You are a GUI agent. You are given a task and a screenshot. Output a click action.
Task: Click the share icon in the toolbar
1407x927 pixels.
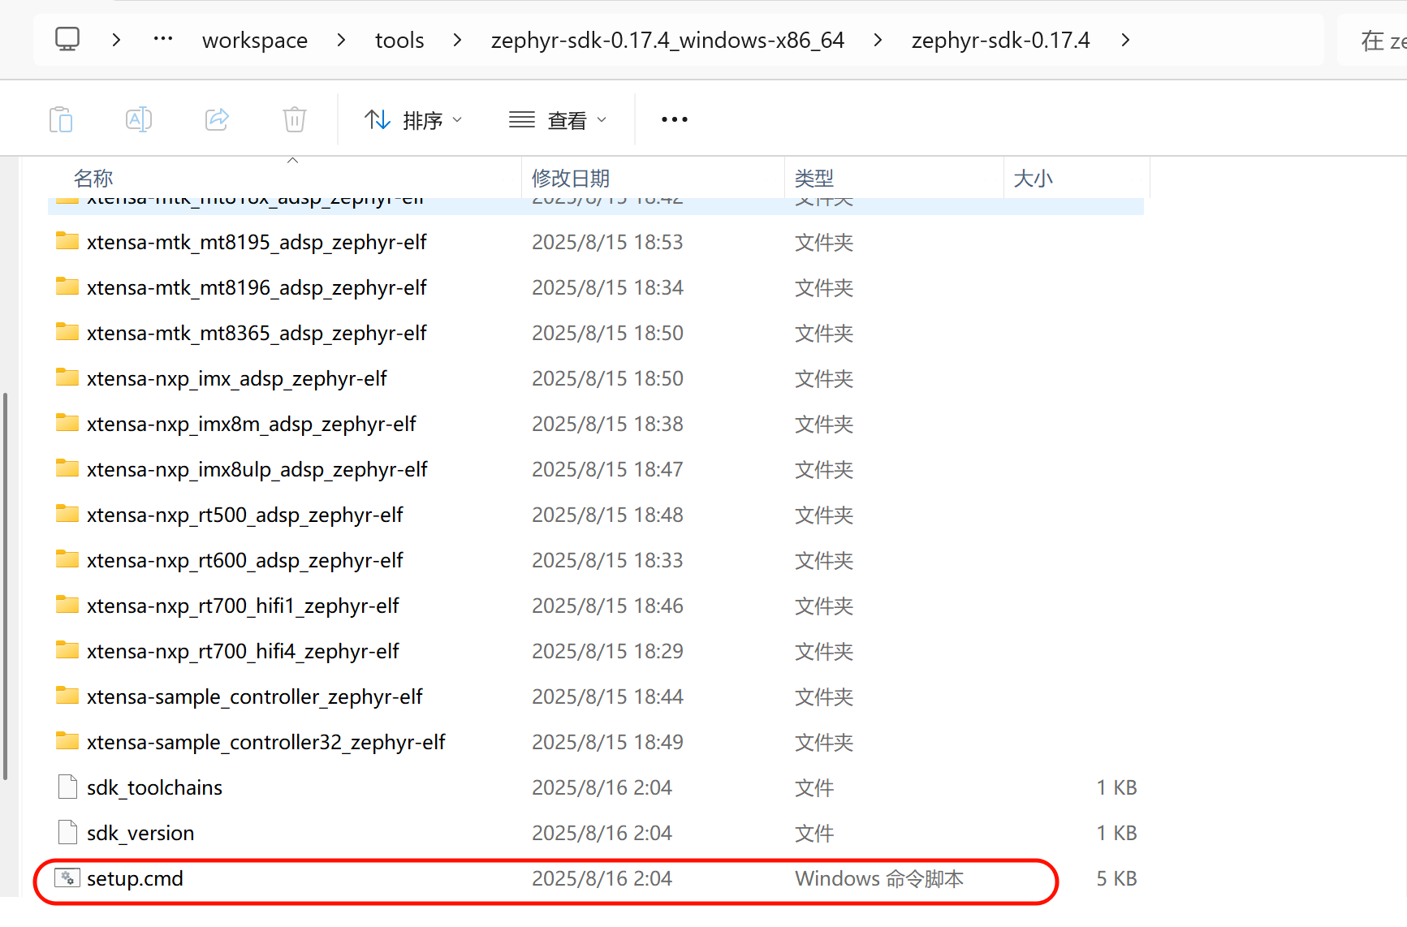216,119
